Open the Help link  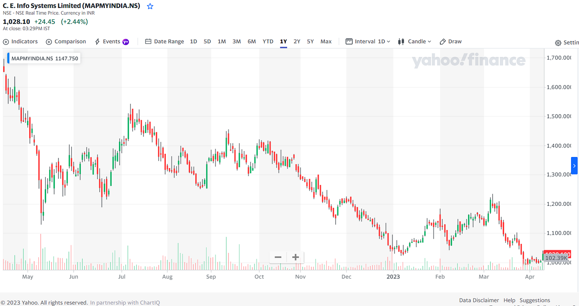[509, 300]
